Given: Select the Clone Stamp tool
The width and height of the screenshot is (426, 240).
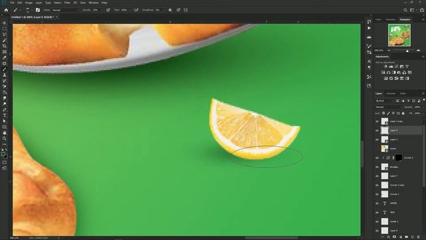Looking at the screenshot, I should [5, 75].
